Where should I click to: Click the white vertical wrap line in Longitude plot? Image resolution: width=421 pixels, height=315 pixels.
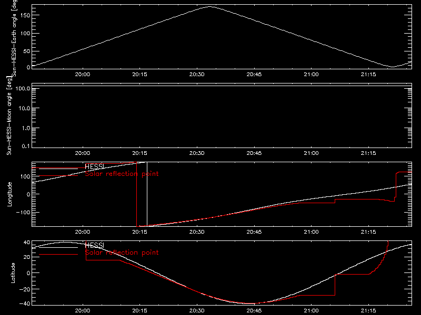(147, 194)
